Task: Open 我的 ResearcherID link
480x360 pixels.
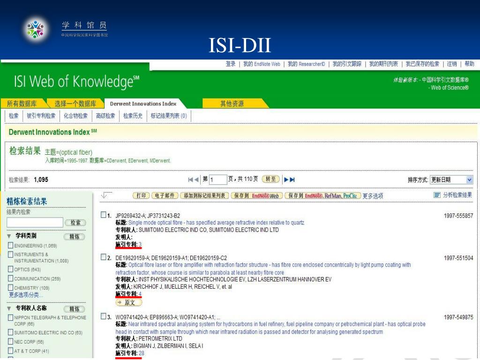Action: click(x=307, y=64)
